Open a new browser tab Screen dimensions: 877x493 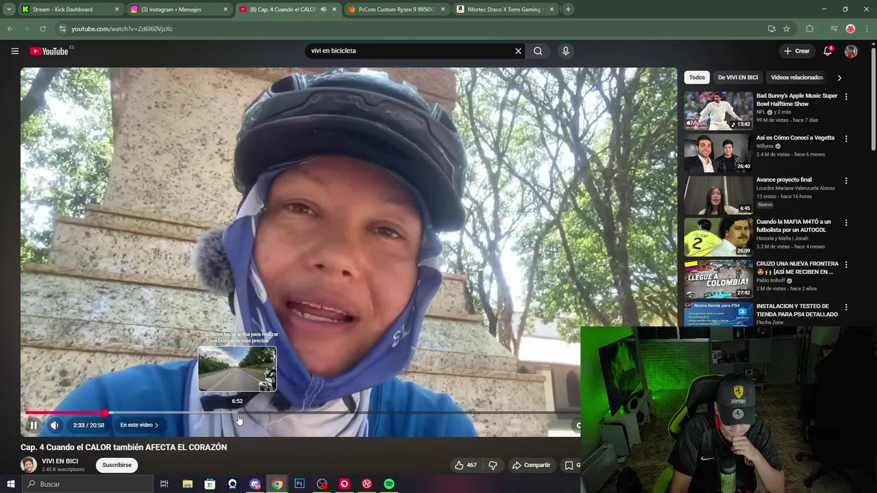[x=568, y=9]
